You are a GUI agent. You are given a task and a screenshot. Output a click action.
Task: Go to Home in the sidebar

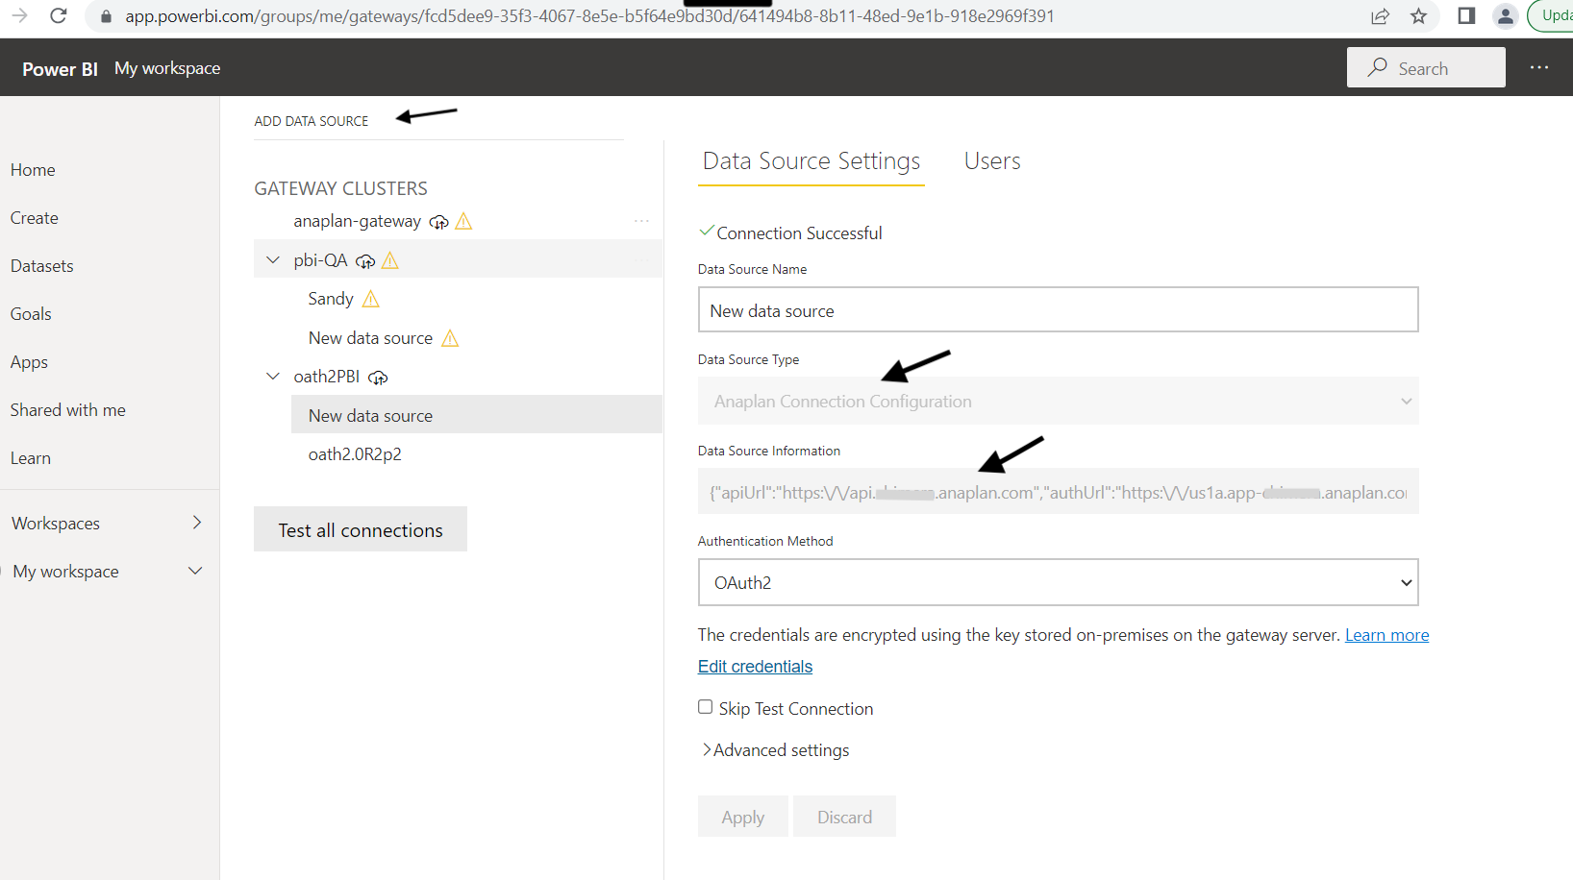click(33, 170)
